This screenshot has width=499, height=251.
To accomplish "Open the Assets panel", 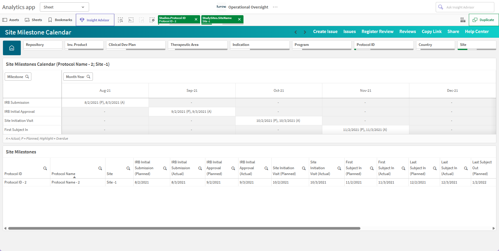I will [x=11, y=20].
